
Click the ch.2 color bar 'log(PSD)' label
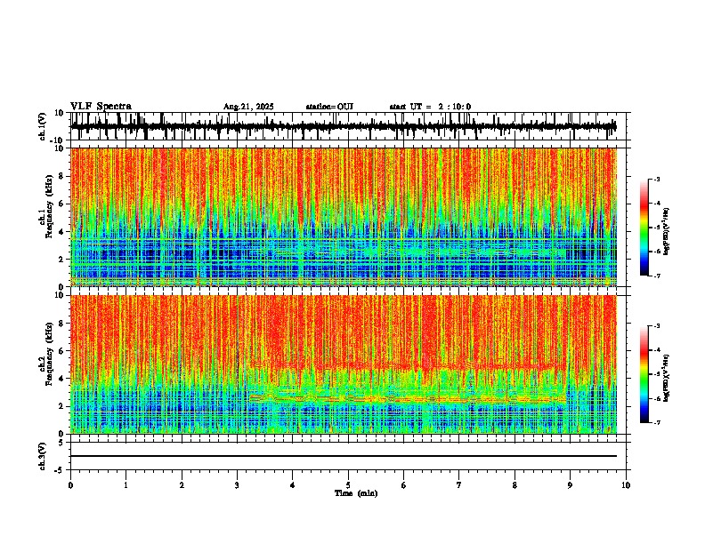(666, 378)
